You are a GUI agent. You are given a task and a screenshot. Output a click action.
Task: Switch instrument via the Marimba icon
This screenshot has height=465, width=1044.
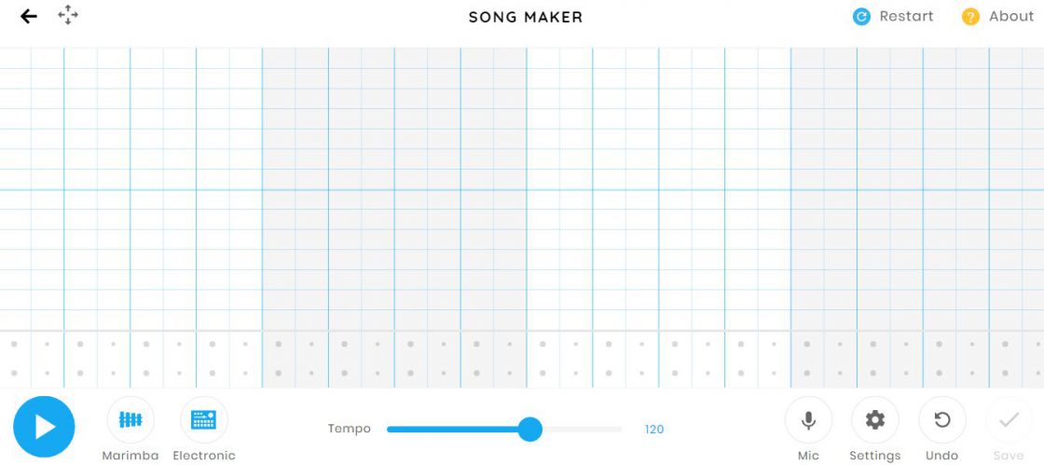(130, 419)
